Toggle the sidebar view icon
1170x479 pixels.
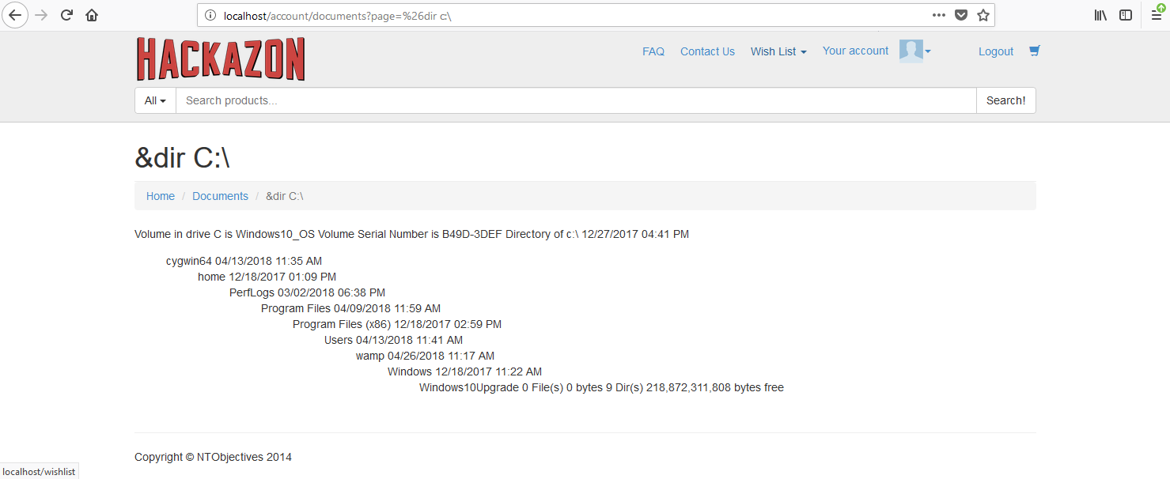click(x=1126, y=15)
